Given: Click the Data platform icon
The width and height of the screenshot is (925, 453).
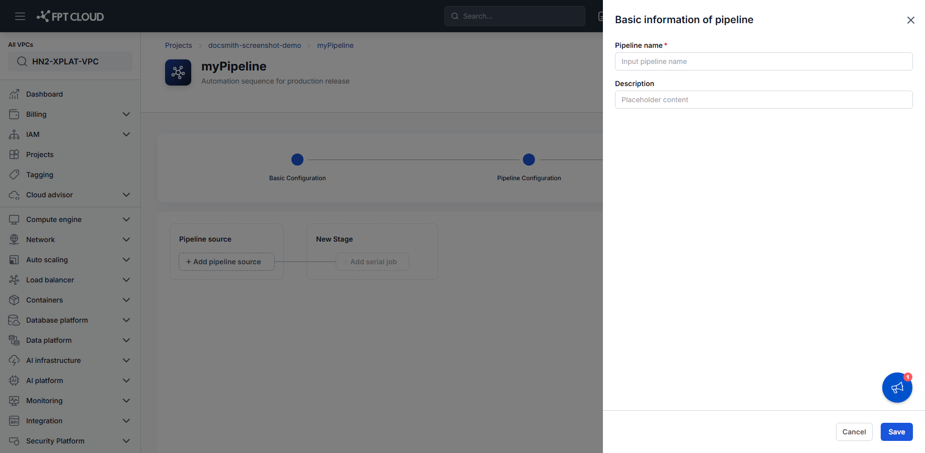Looking at the screenshot, I should click(x=14, y=340).
